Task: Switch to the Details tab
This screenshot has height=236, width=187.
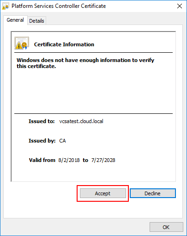Action: click(36, 21)
